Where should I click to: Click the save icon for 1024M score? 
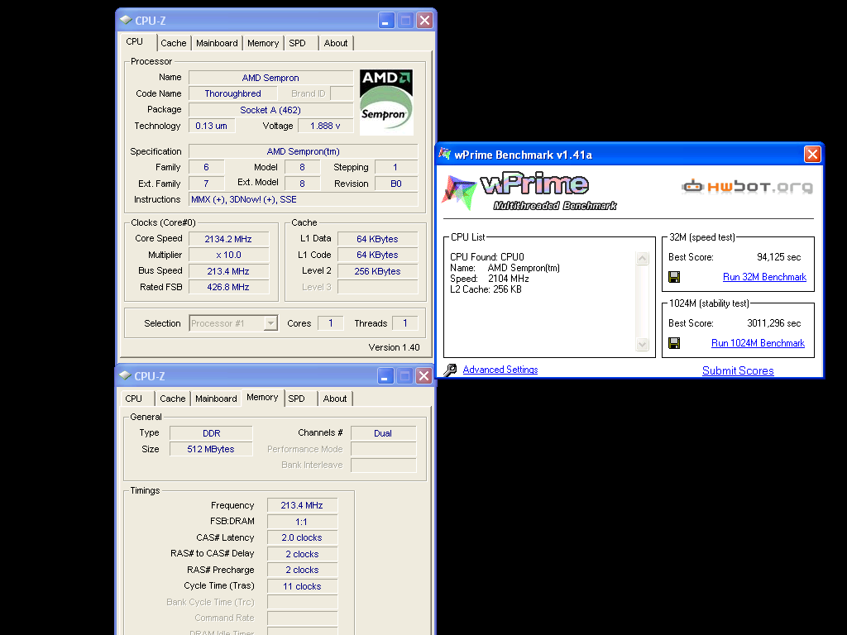click(674, 343)
